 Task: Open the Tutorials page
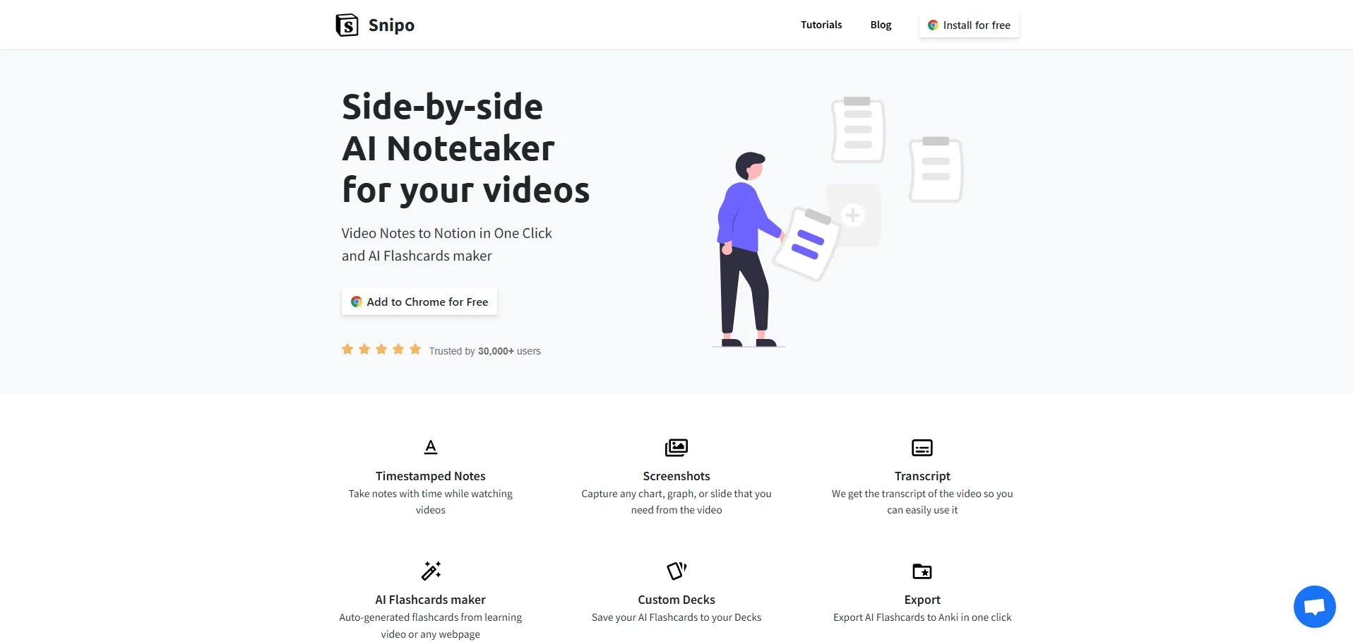click(x=821, y=25)
